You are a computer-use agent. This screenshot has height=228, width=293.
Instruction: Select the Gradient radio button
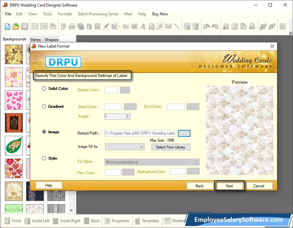point(44,106)
